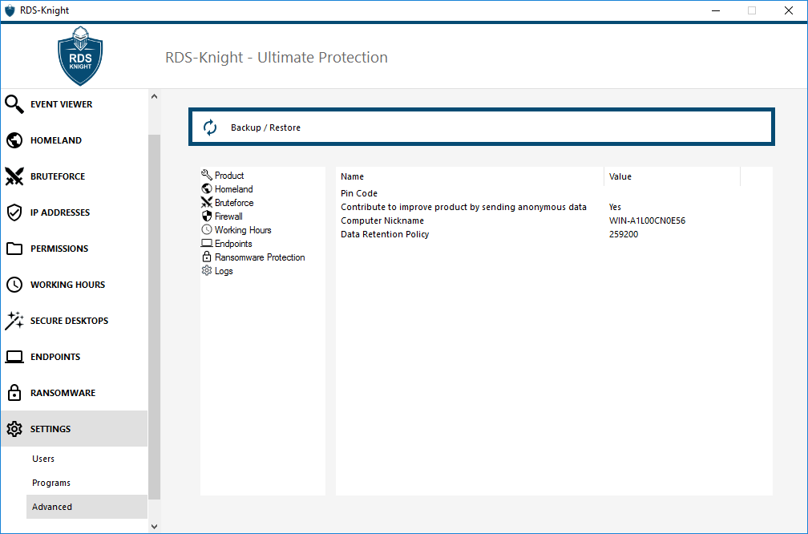Image resolution: width=808 pixels, height=534 pixels.
Task: Click the WIN-A1L00CN0E56 nickname value
Action: (x=647, y=220)
